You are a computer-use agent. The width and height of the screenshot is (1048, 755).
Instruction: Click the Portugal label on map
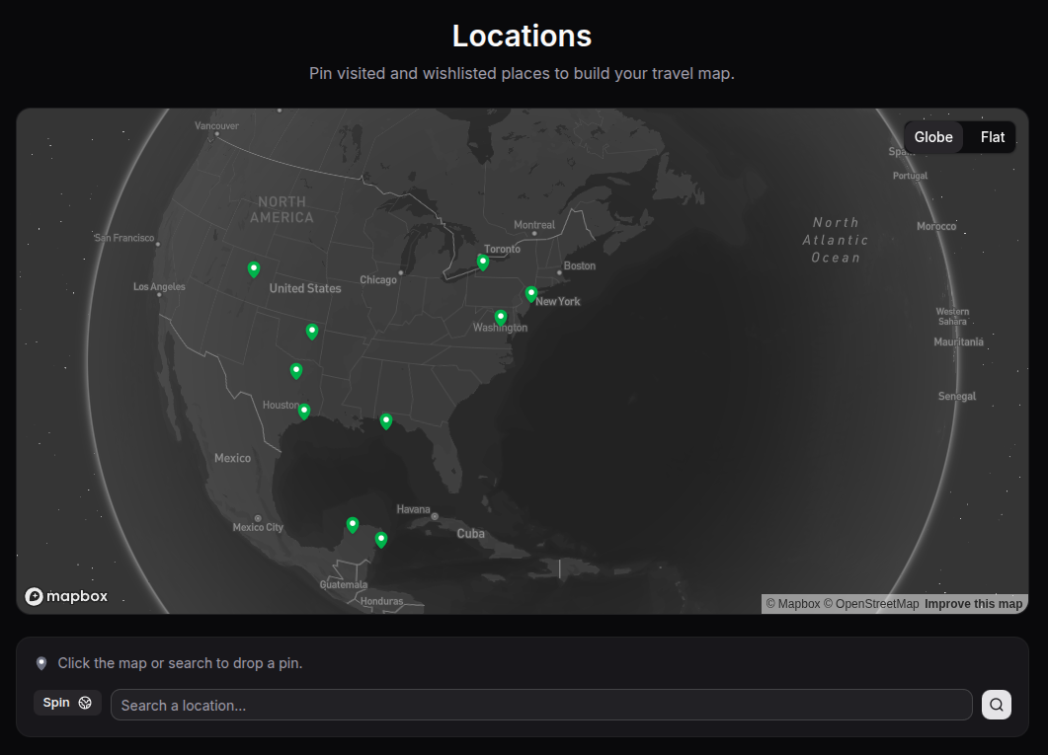[911, 176]
